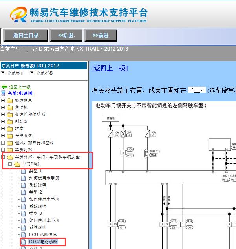Open the 保护系统 tree item

click(24, 135)
